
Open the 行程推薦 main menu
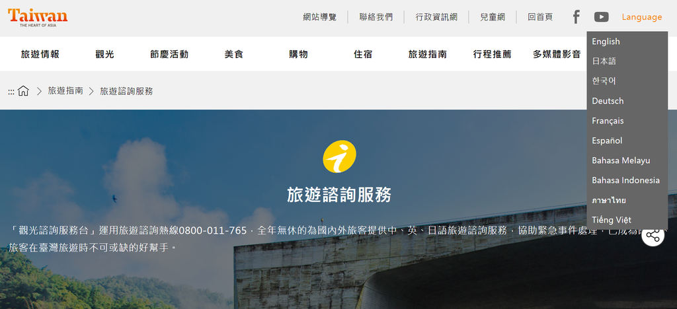pyautogui.click(x=492, y=54)
